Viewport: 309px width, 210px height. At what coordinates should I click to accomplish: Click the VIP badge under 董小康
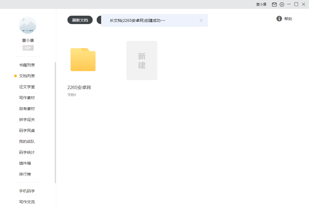(x=28, y=48)
